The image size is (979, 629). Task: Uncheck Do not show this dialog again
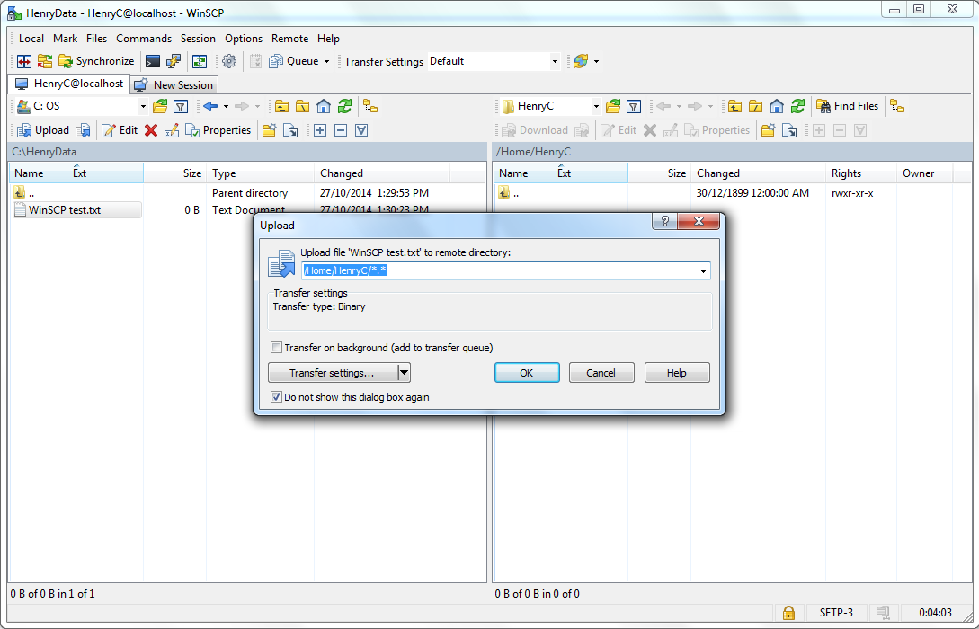coord(276,397)
